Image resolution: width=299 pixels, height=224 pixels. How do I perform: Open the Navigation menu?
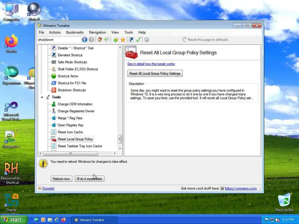click(98, 32)
